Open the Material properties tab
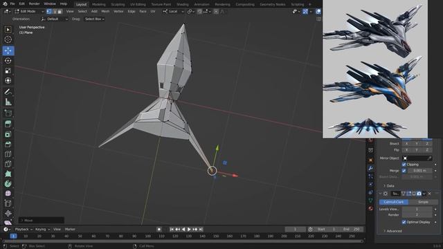The image size is (443, 249). tap(371, 209)
